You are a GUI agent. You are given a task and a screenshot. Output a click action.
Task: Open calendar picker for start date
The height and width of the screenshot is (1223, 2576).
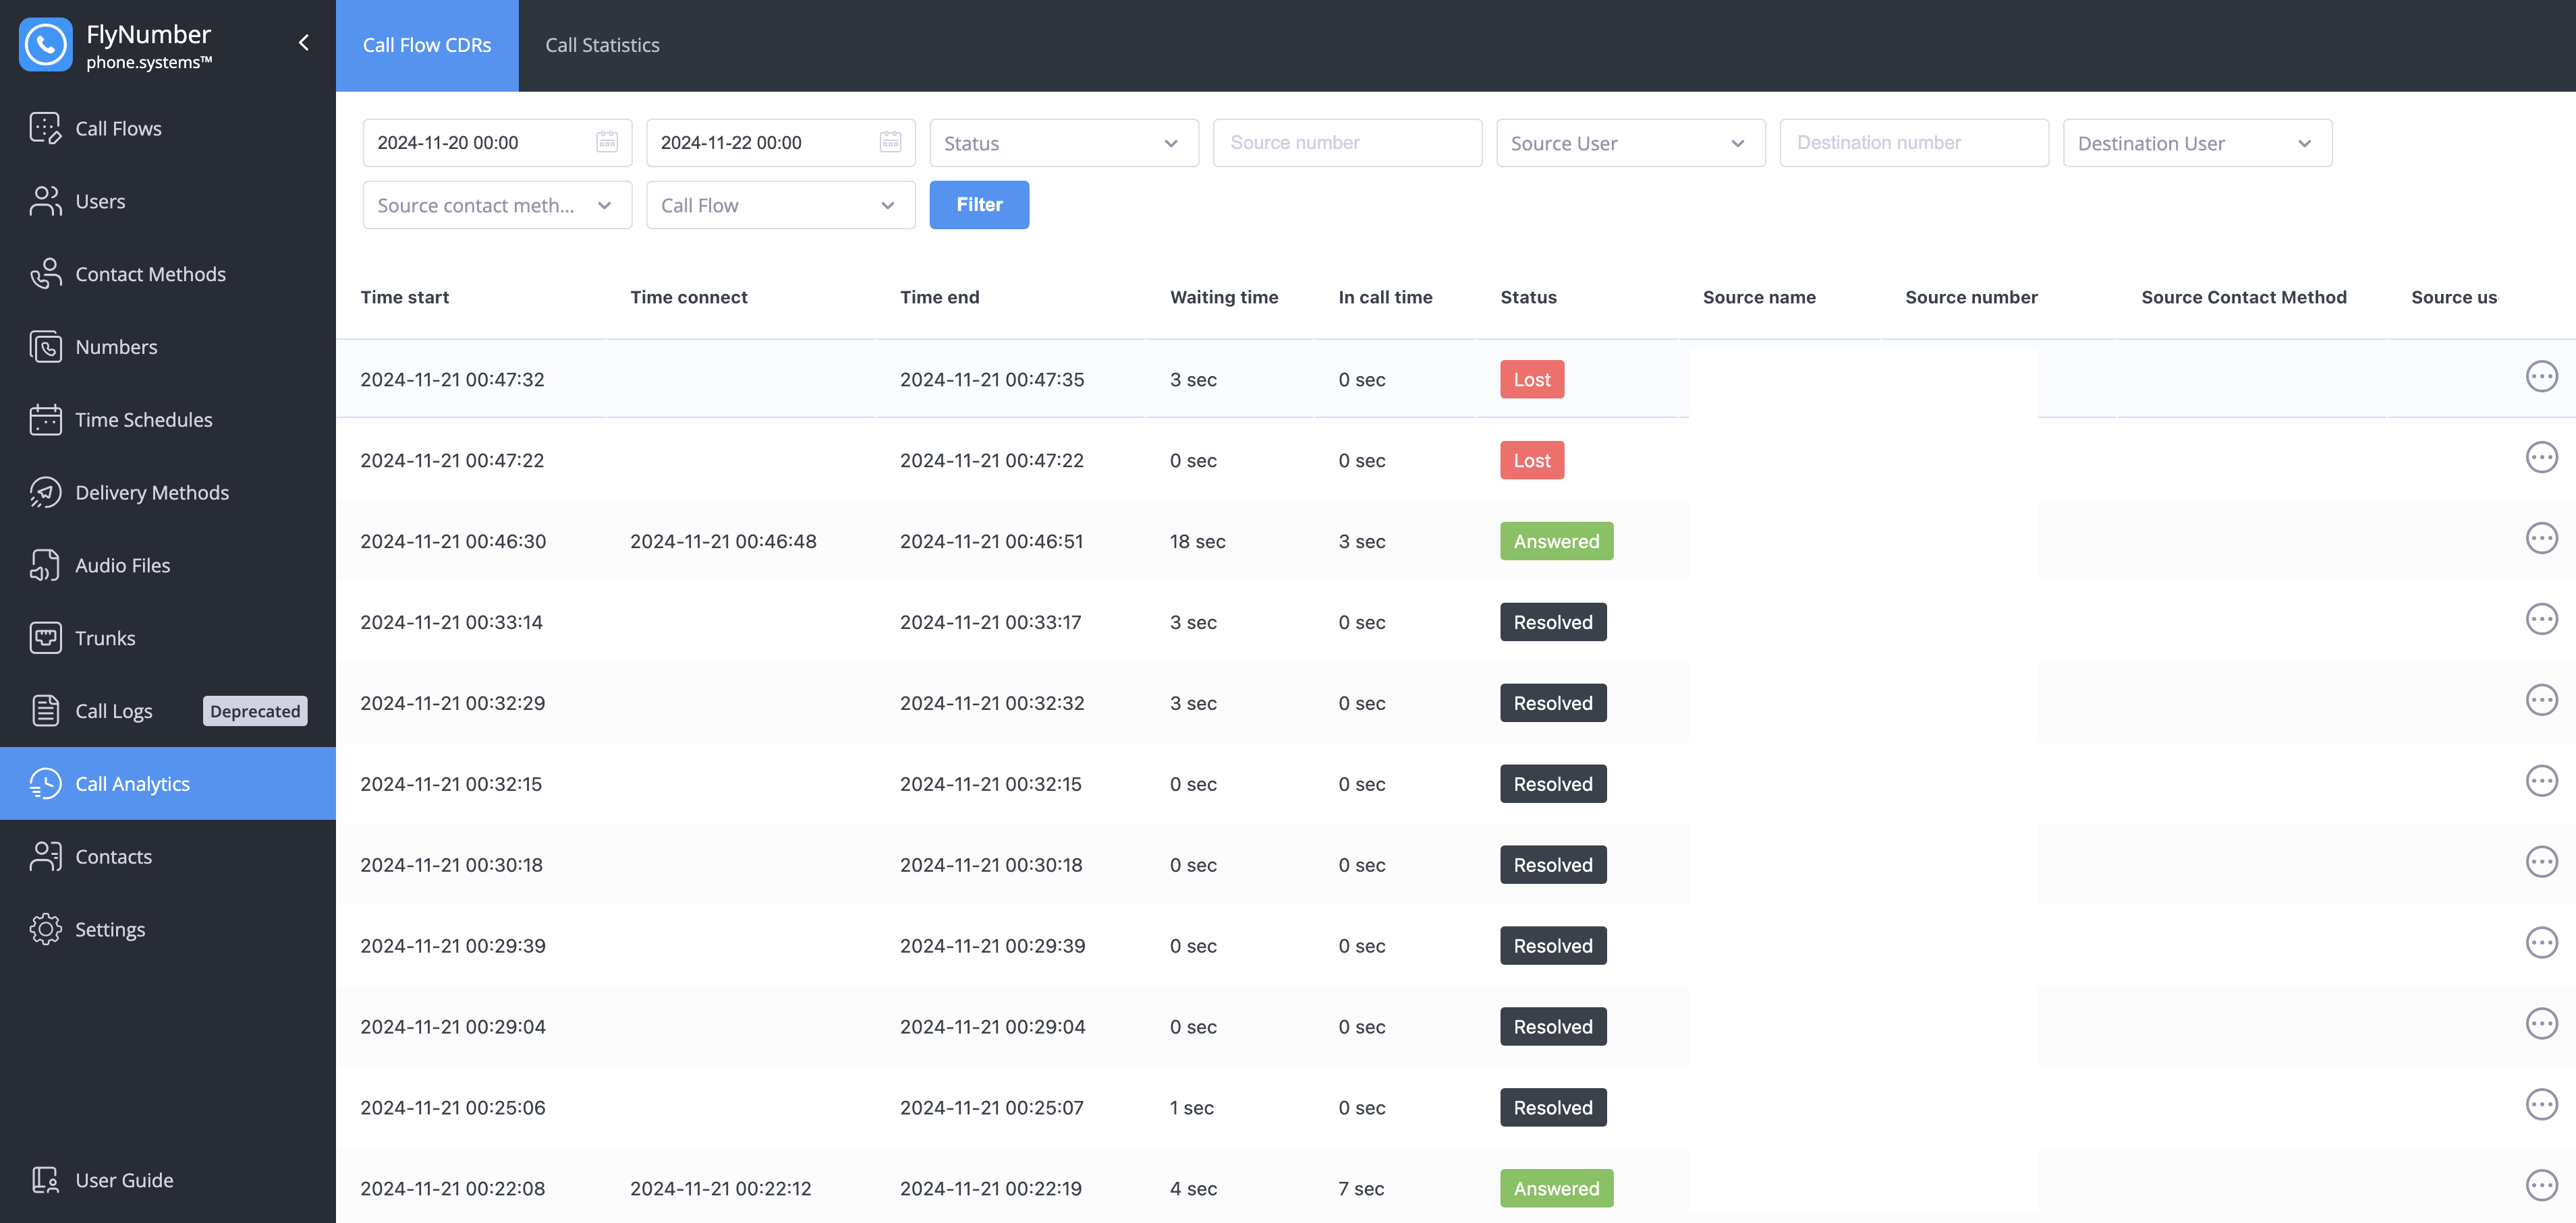(x=606, y=143)
